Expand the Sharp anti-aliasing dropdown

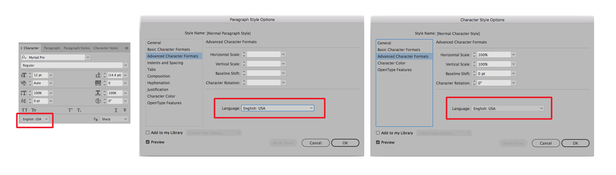point(114,119)
